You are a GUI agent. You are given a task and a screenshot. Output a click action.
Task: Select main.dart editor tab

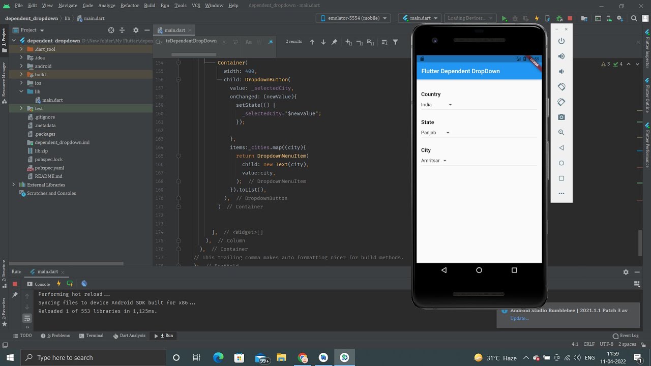[x=174, y=30]
